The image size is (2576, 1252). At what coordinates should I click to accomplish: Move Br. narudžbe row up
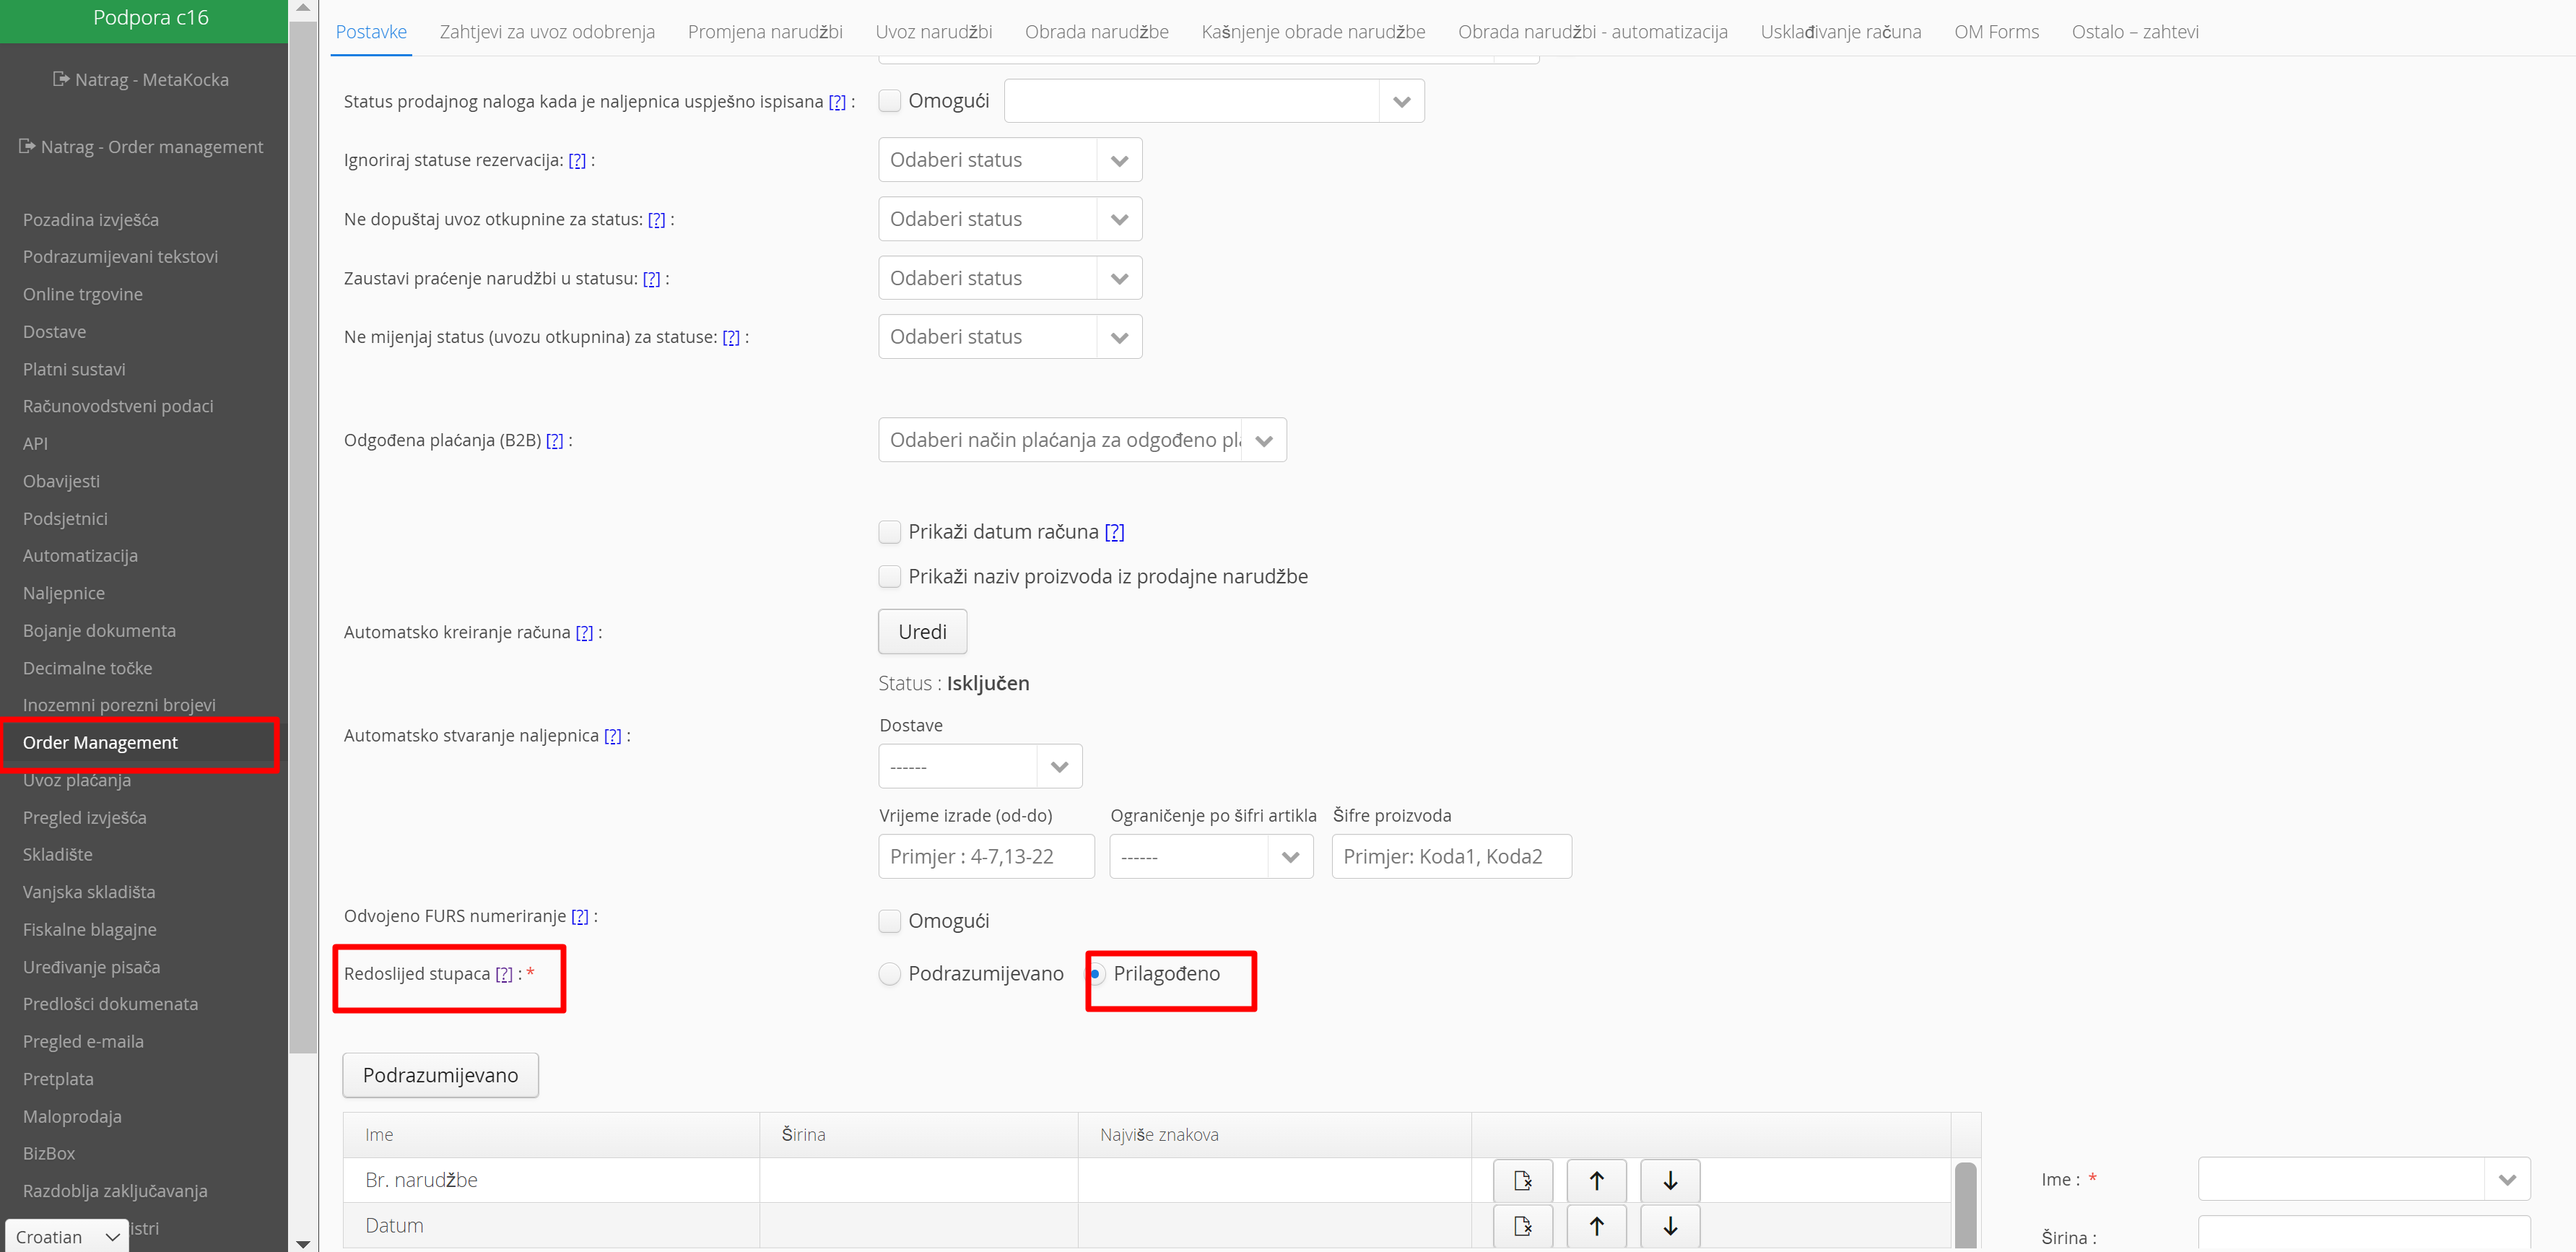click(x=1596, y=1180)
